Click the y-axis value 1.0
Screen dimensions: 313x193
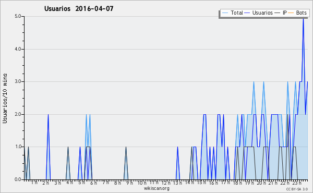[18, 147]
